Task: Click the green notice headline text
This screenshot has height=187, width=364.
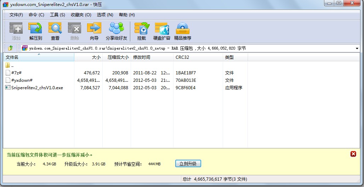Action: pos(50,155)
